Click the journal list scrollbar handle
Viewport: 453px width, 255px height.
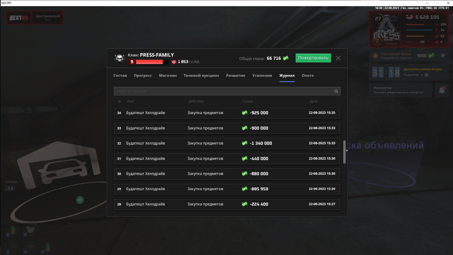coord(344,152)
